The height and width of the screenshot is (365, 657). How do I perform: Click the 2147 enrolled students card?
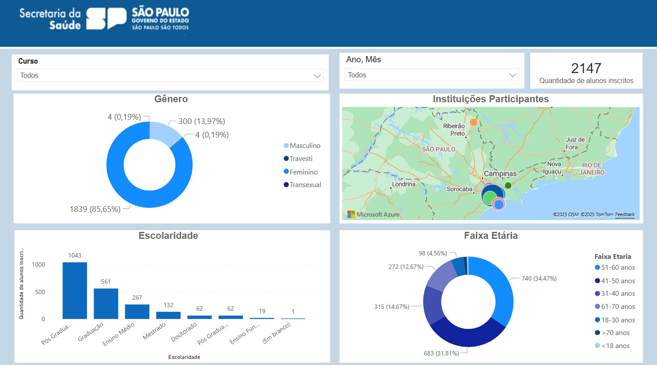[x=586, y=71]
